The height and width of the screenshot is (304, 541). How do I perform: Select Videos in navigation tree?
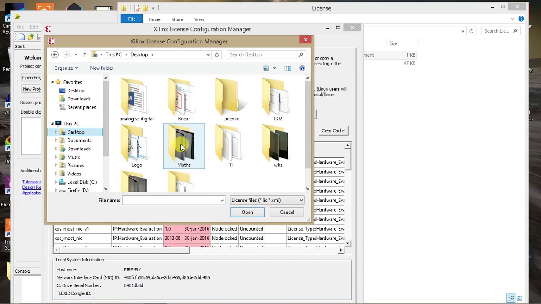[74, 174]
